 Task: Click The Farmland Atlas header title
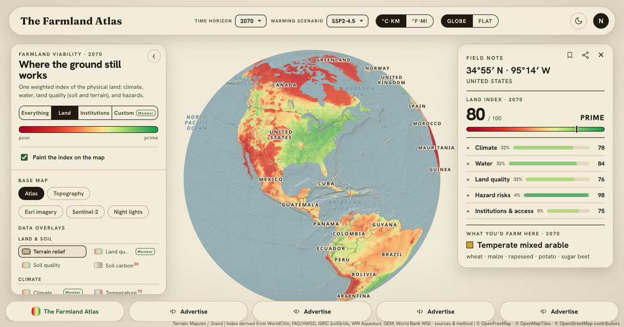pos(71,21)
